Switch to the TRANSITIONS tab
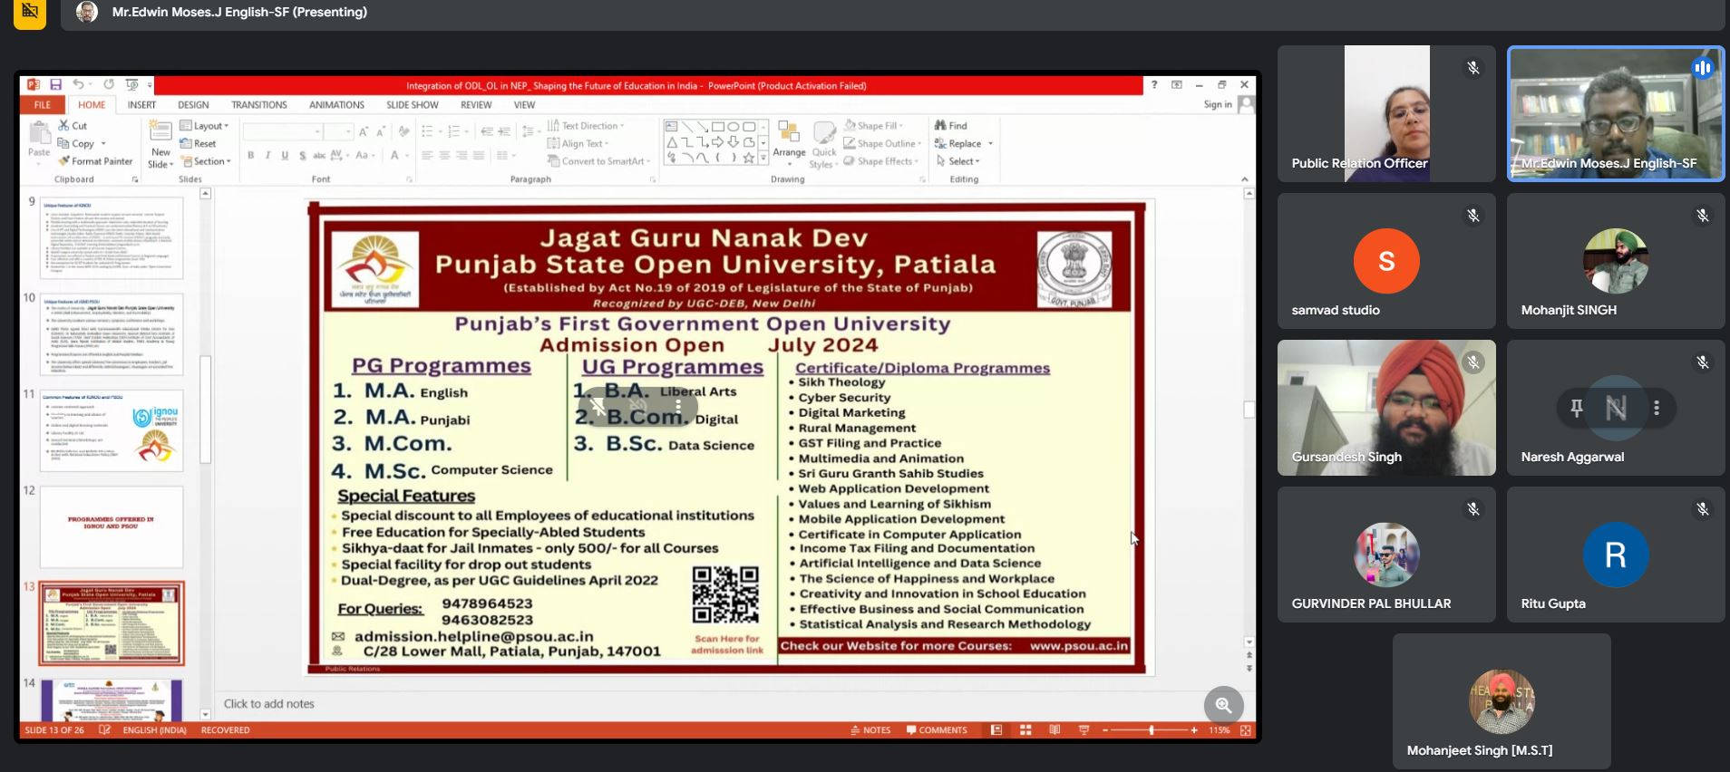The image size is (1730, 772). (x=259, y=105)
